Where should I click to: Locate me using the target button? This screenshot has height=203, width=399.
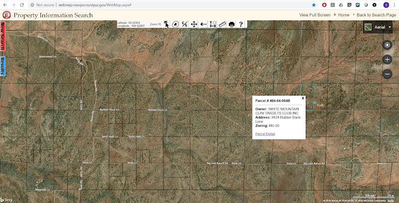click(387, 45)
